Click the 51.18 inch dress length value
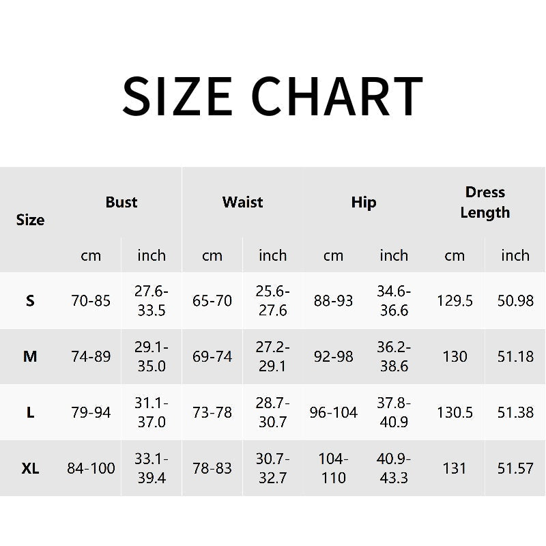The height and width of the screenshot is (546, 546). (515, 356)
